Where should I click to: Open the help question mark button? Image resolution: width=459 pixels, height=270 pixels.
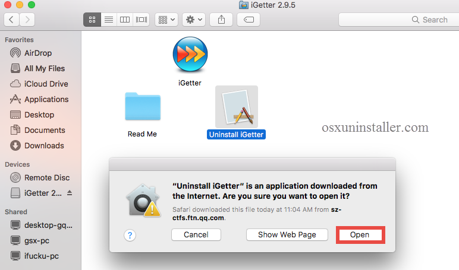130,235
